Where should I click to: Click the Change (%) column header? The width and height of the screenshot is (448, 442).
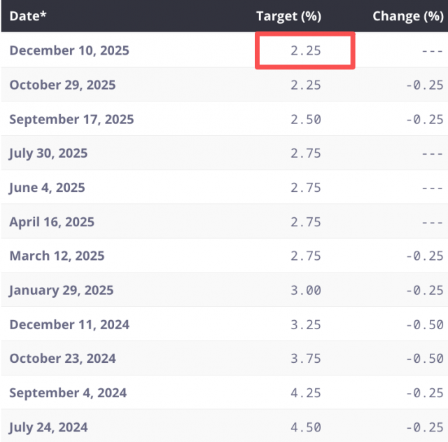[407, 16]
